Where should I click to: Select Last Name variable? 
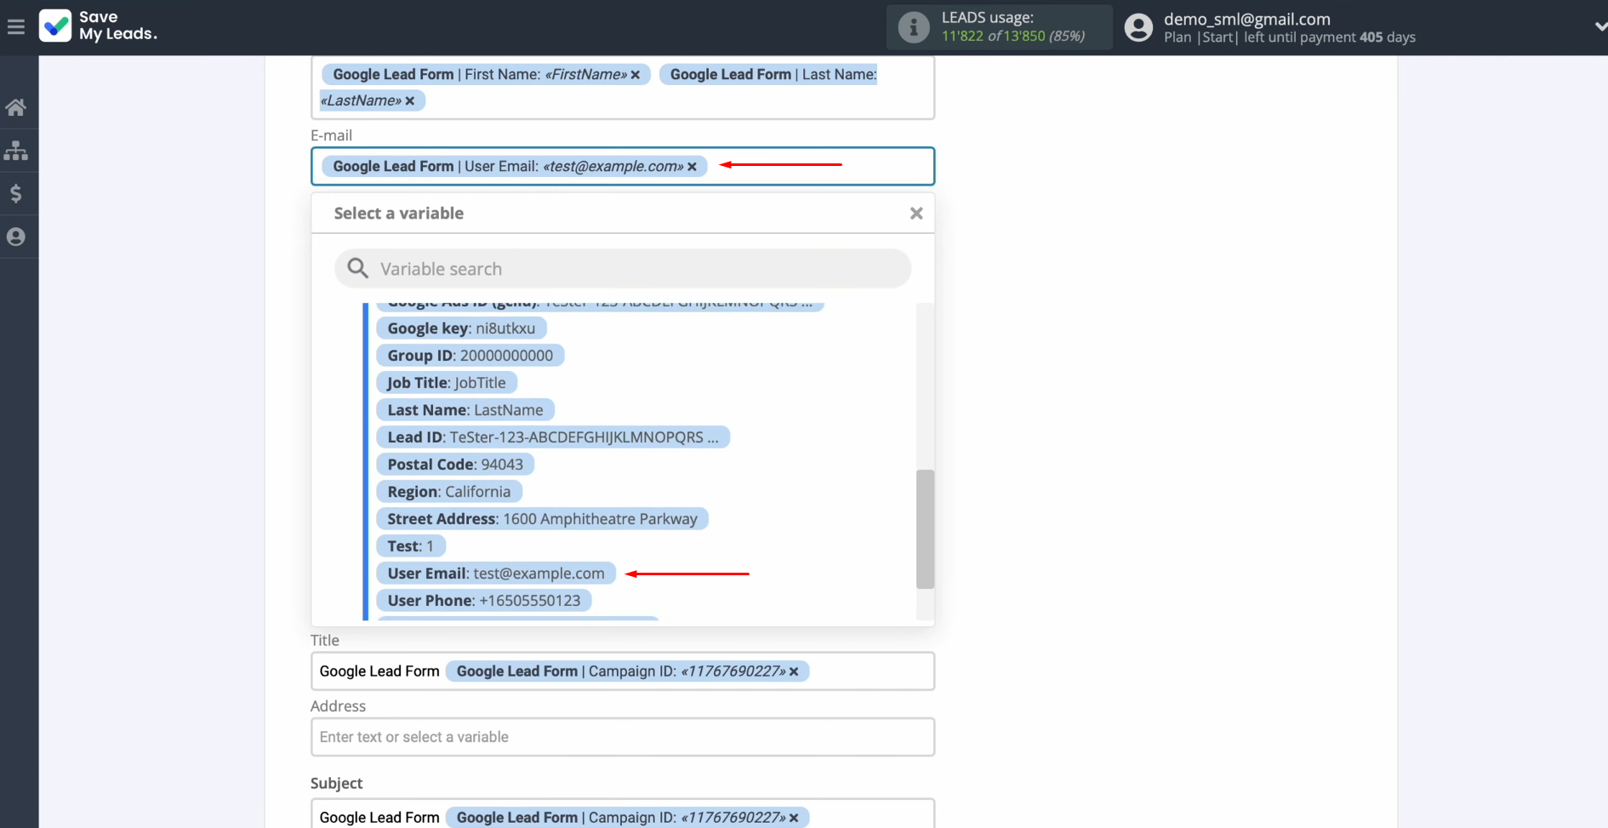click(x=465, y=410)
